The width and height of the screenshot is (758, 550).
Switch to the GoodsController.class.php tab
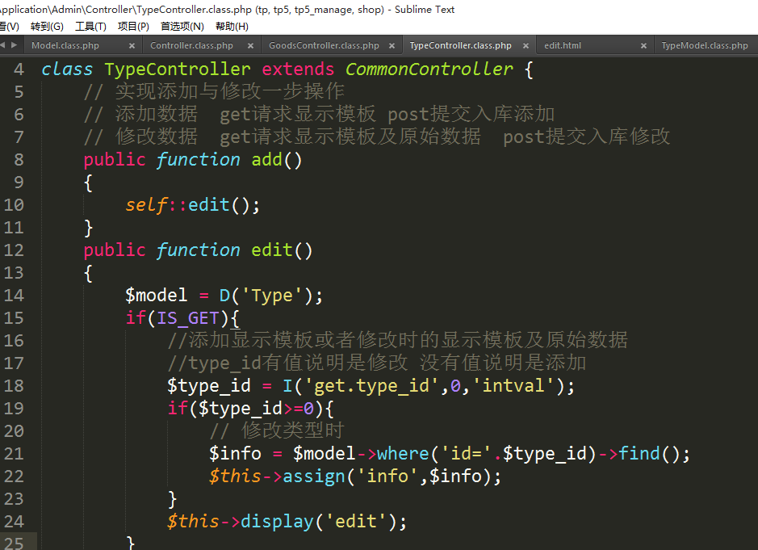pos(324,46)
